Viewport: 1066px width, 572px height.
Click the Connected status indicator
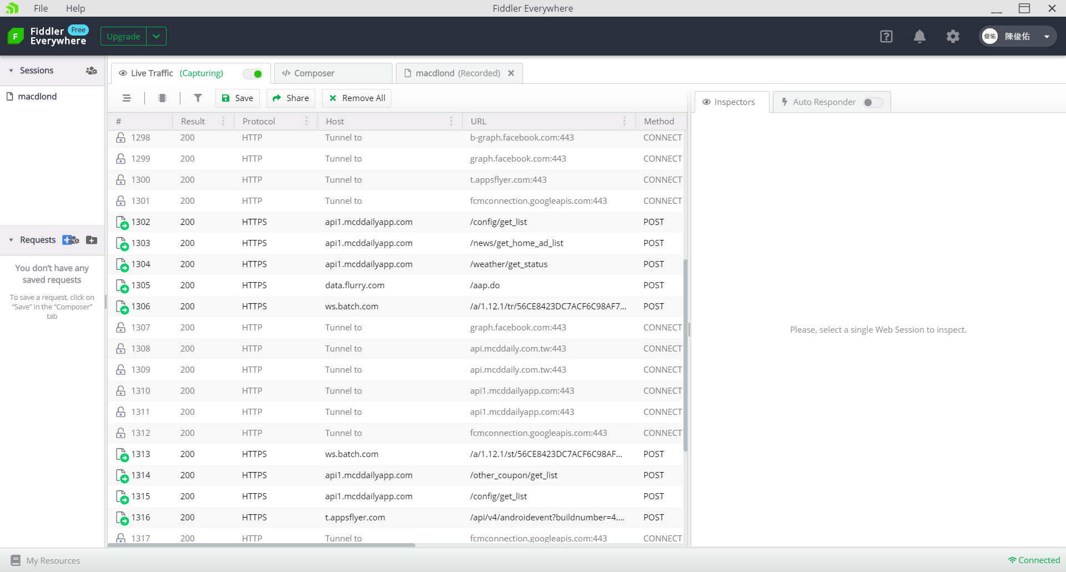click(1034, 560)
